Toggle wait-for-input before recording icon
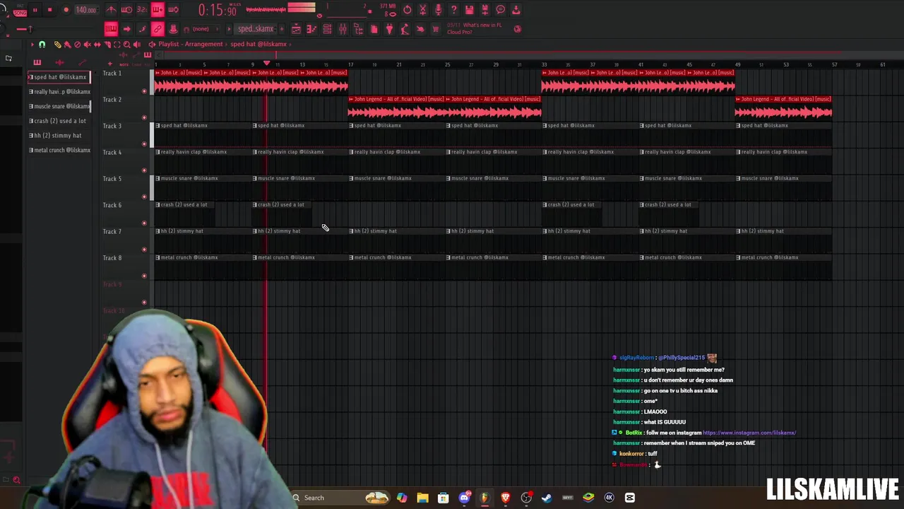Viewport: 904px width, 509px height. [126, 10]
